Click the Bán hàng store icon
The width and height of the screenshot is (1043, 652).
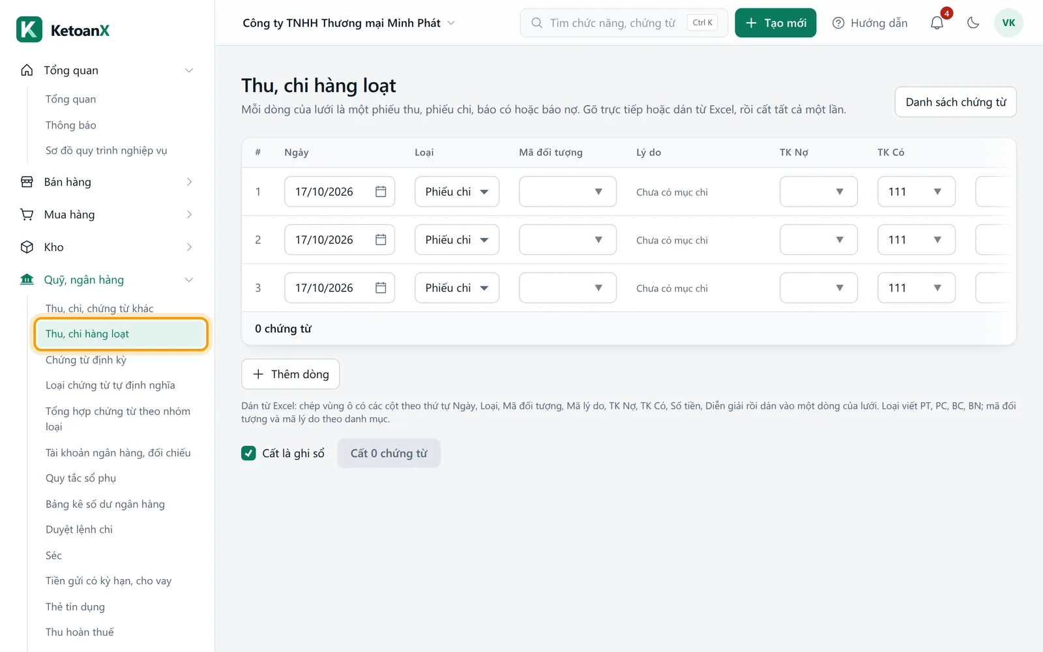pos(27,182)
